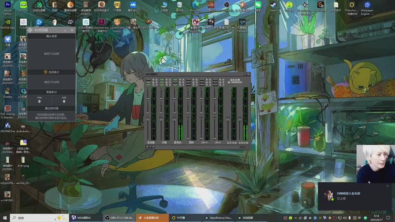Click the webcam preview thumbnail
The image size is (395, 222).
click(x=376, y=164)
